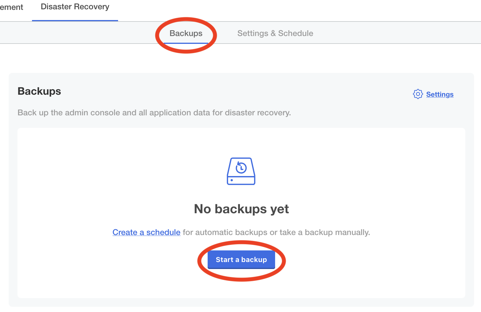Click the bold Backups panel heading
This screenshot has width=481, height=312.
[39, 91]
